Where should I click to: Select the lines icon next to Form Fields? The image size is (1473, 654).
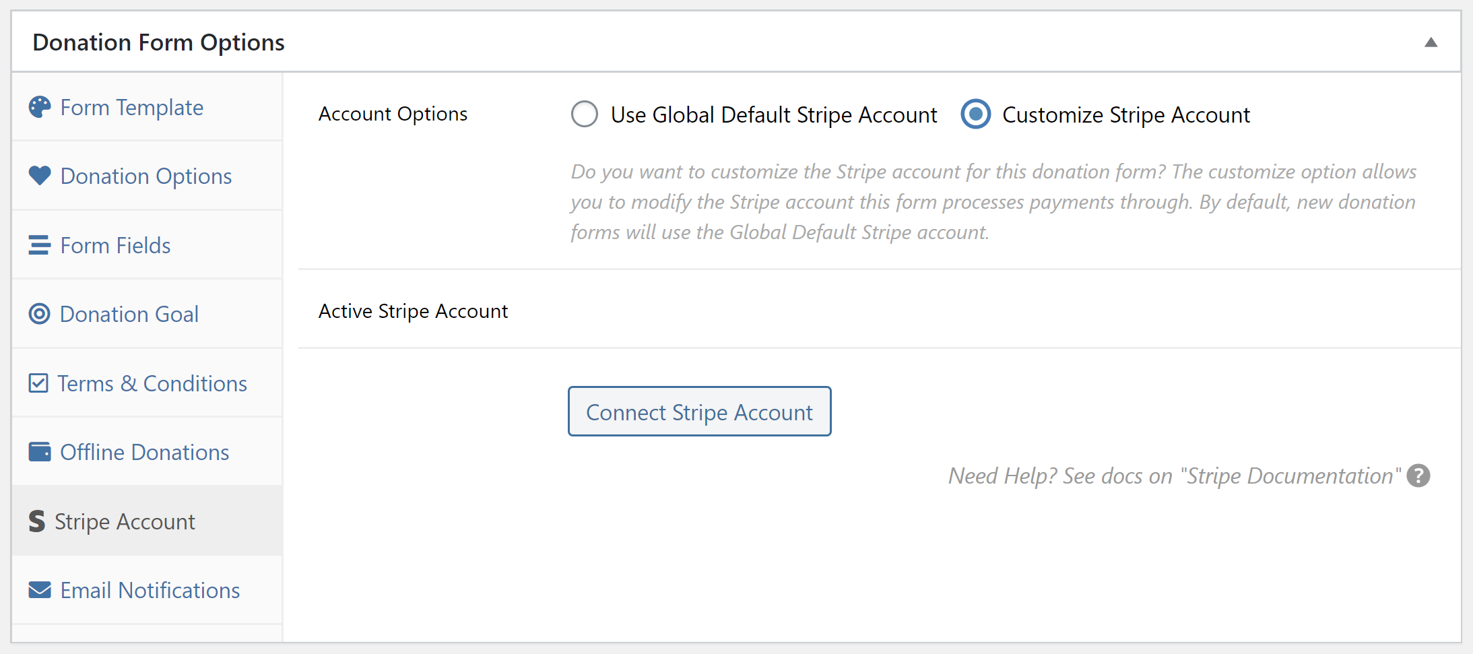tap(39, 244)
